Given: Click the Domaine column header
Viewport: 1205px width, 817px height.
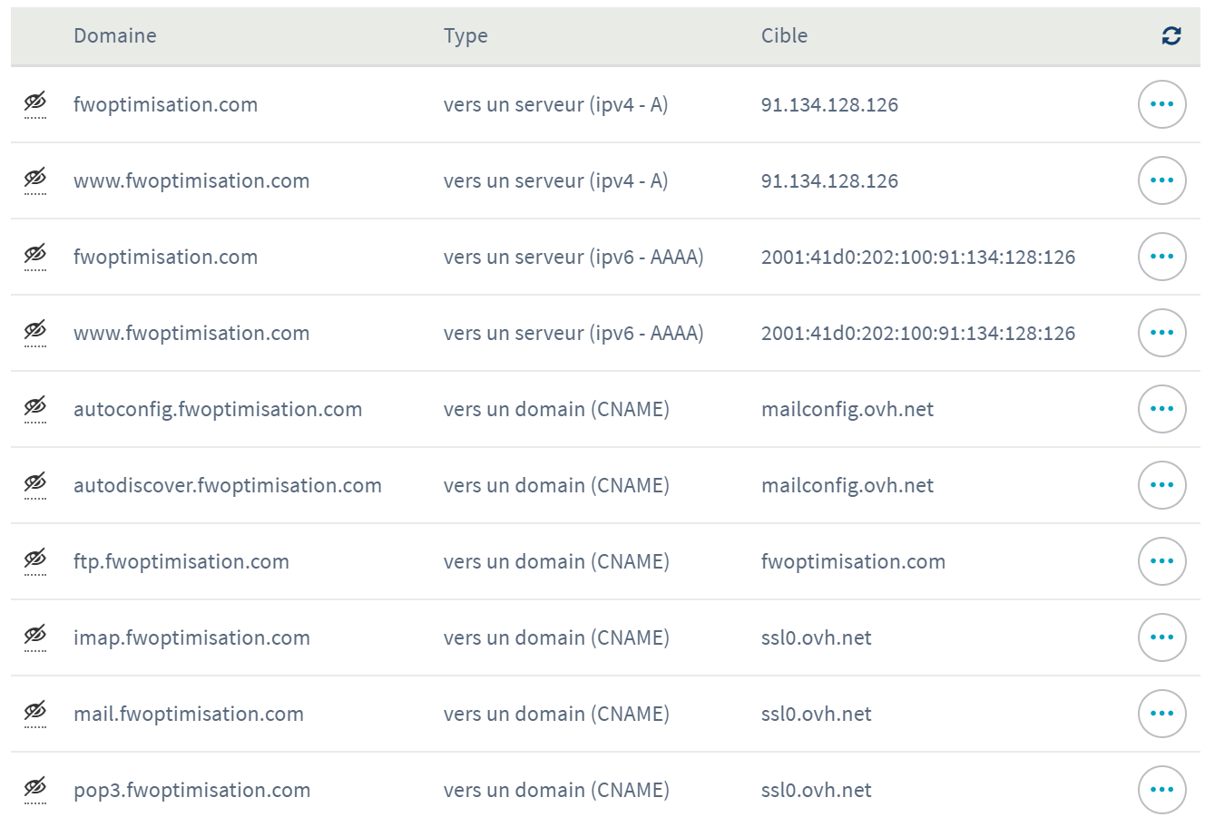Looking at the screenshot, I should [x=115, y=36].
